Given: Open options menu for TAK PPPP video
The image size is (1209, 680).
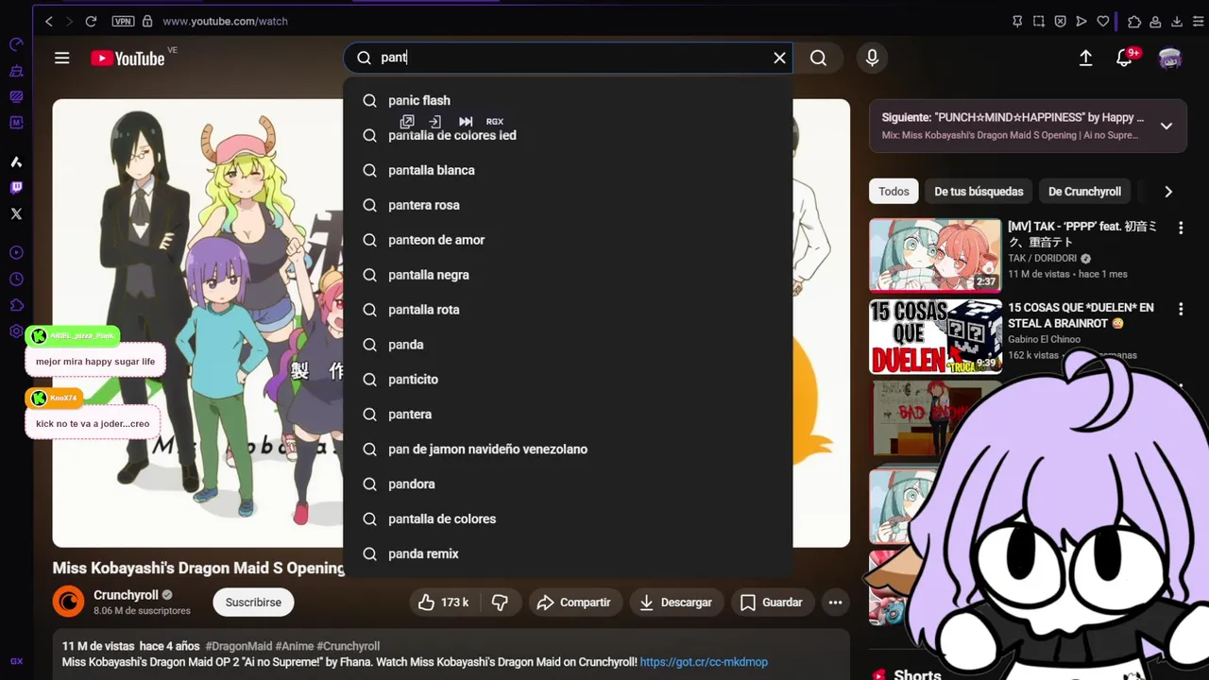Looking at the screenshot, I should 1181,228.
